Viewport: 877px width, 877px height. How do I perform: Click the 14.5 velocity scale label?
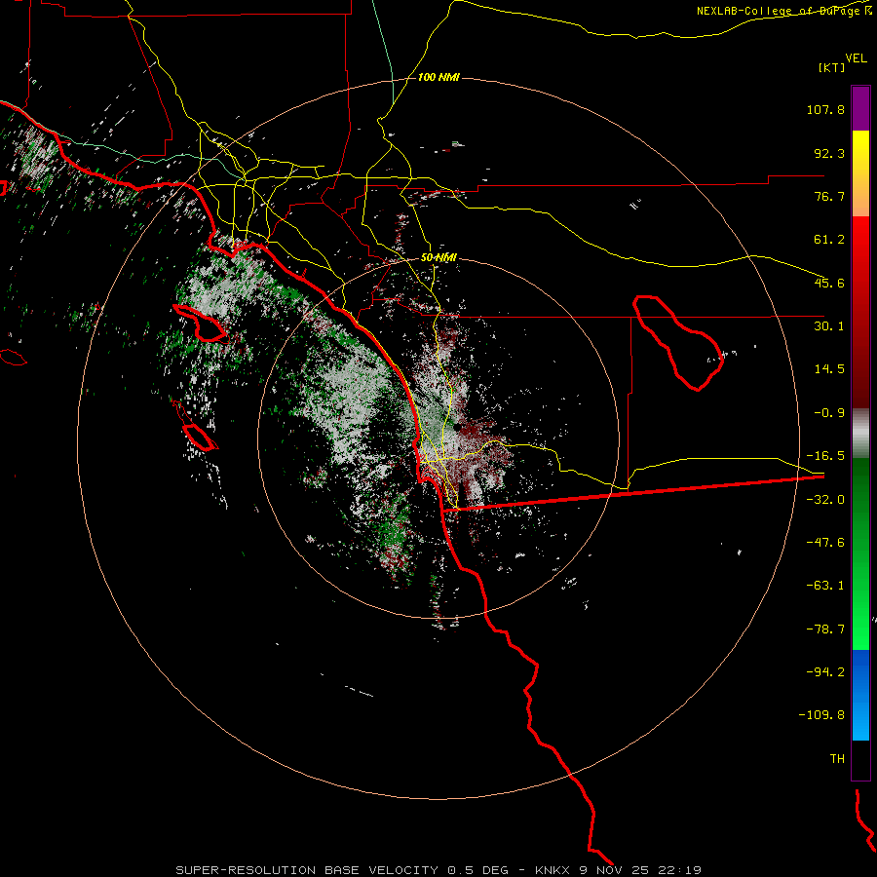[x=829, y=369]
